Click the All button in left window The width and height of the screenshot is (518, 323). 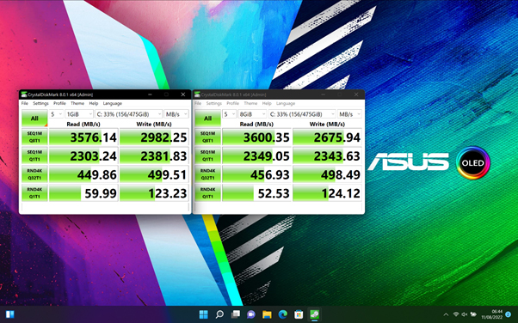point(34,118)
